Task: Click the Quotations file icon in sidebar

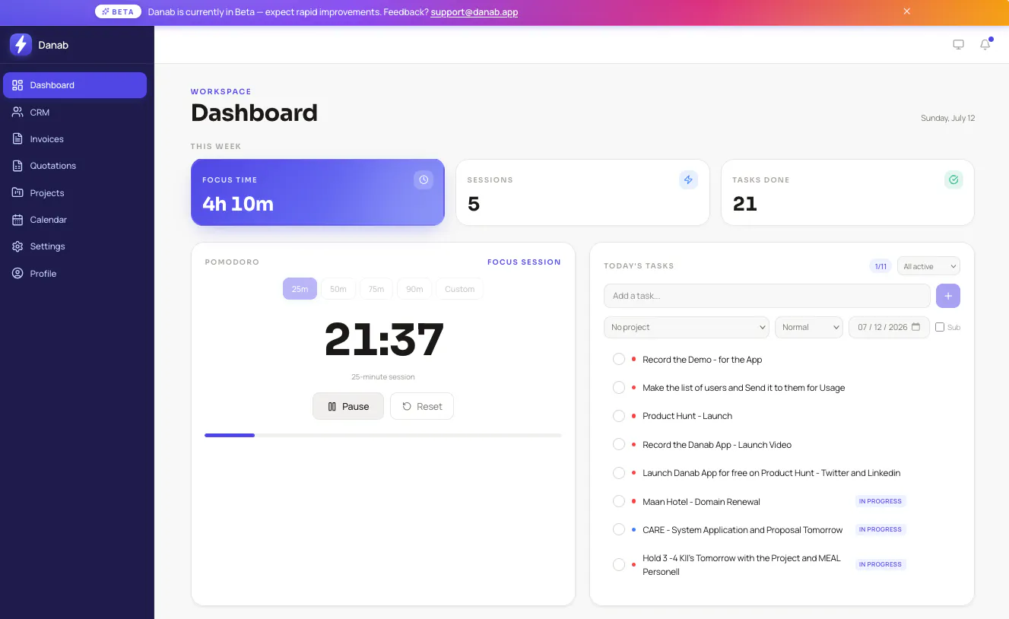Action: click(x=17, y=166)
